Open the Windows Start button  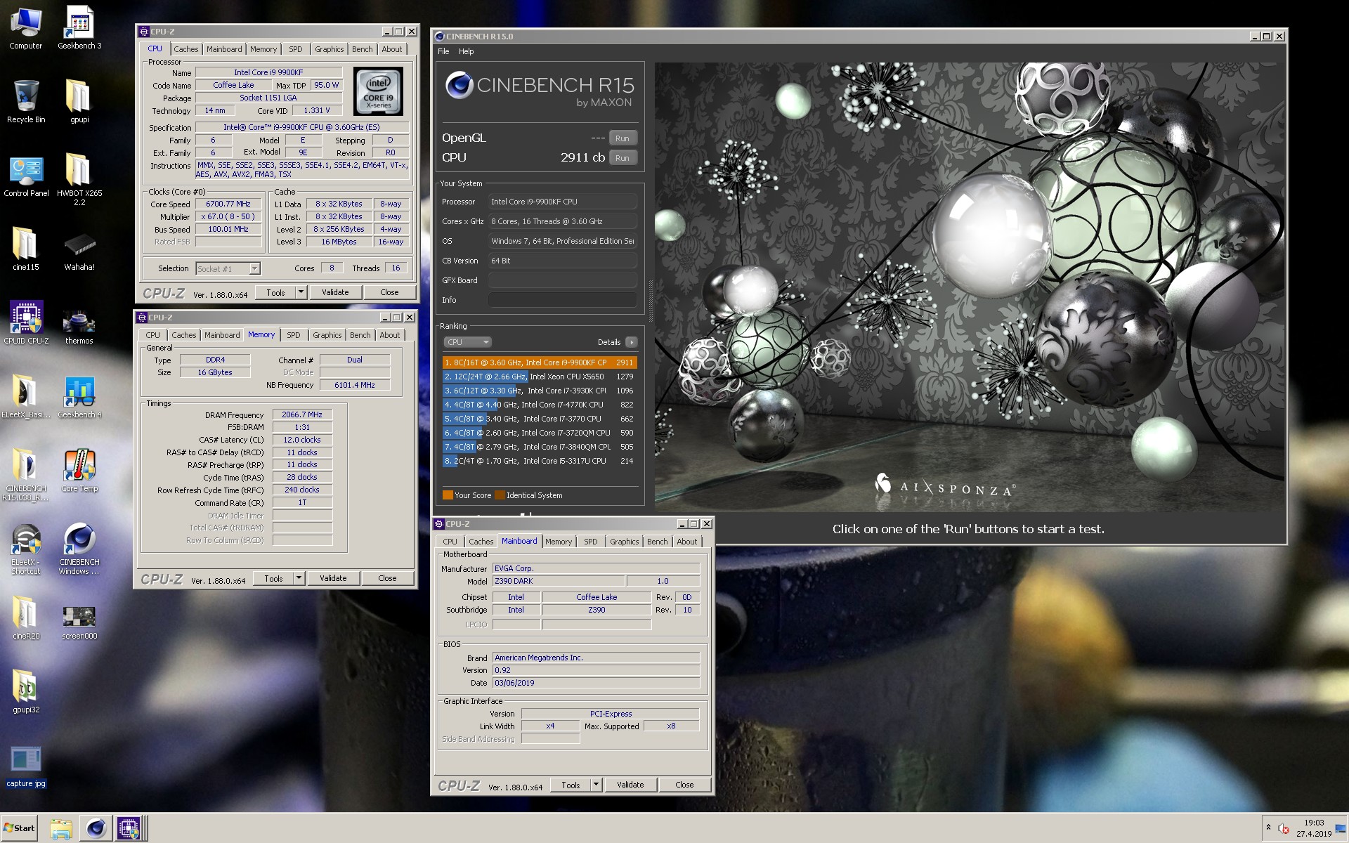[x=20, y=828]
